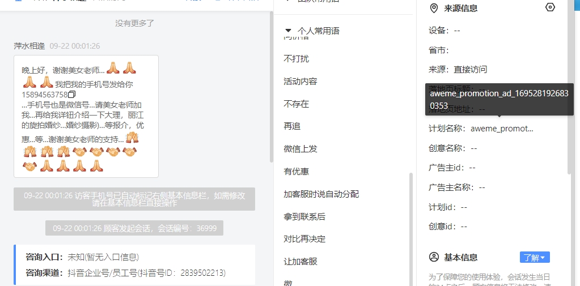This screenshot has height=286, width=580.
Task: Click the 广告主id field row
Action: tap(452, 168)
